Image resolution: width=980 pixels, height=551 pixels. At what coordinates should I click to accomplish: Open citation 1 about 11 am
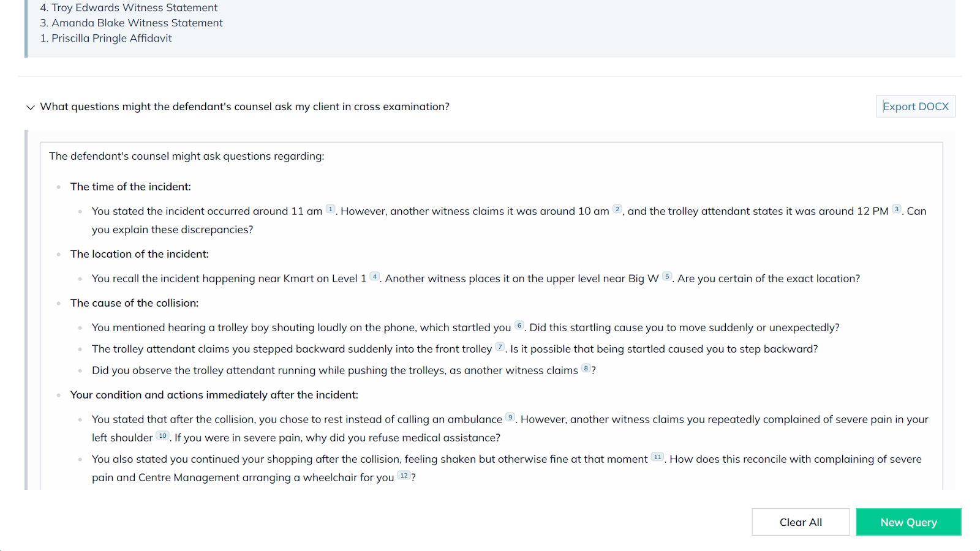(330, 209)
